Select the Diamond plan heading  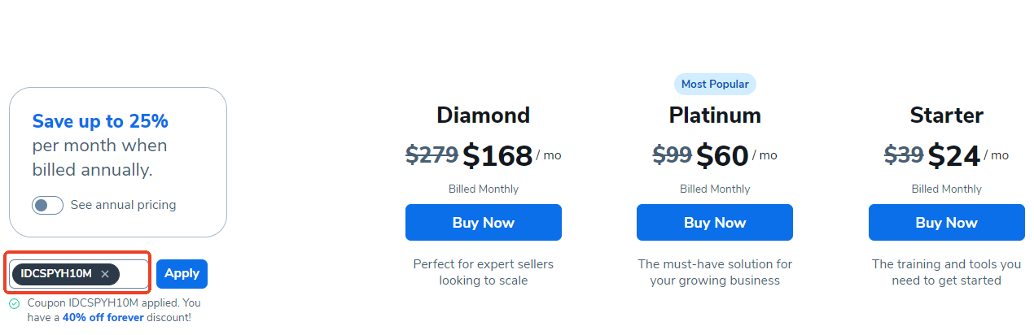pyautogui.click(x=483, y=115)
